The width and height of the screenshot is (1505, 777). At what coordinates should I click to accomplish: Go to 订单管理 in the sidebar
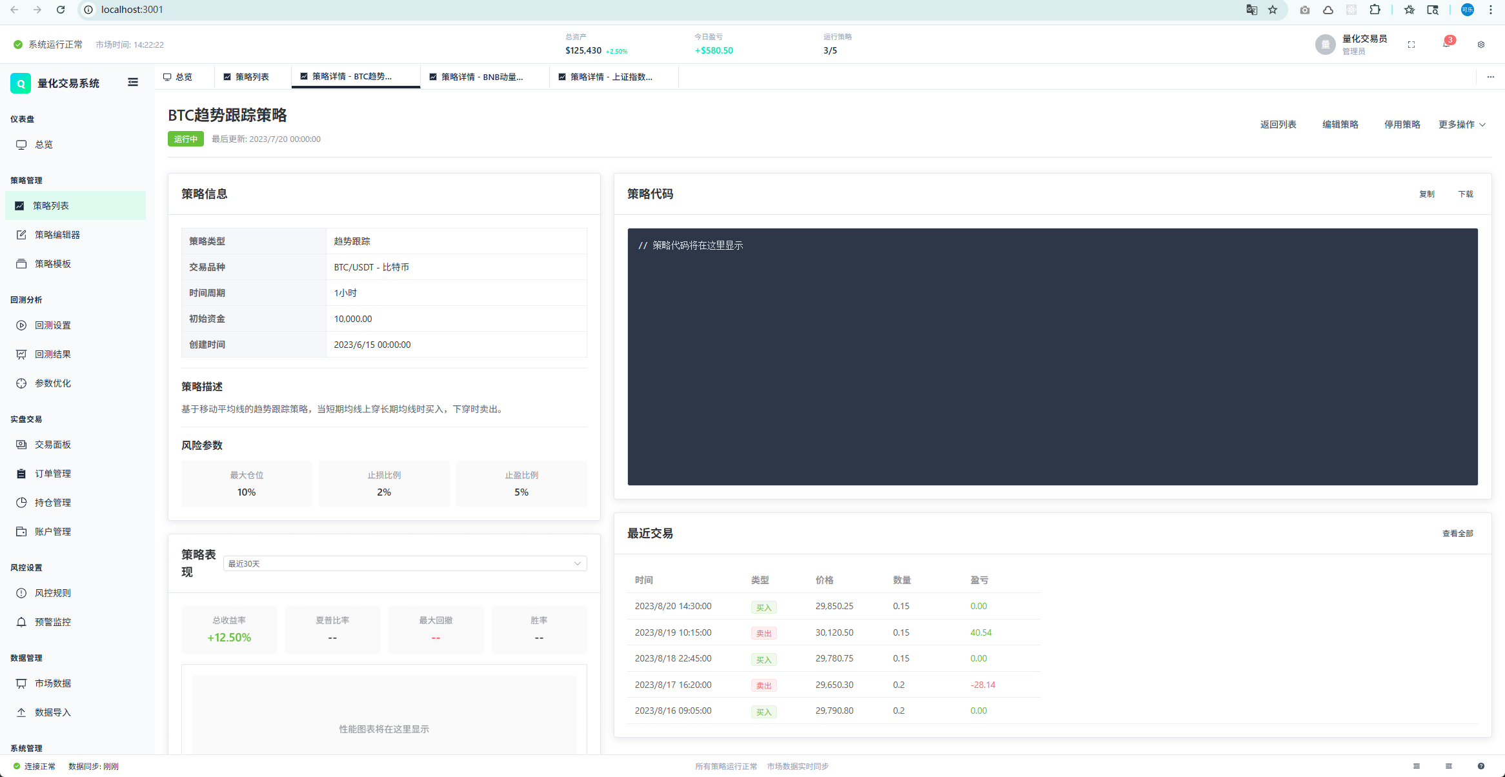click(x=76, y=474)
